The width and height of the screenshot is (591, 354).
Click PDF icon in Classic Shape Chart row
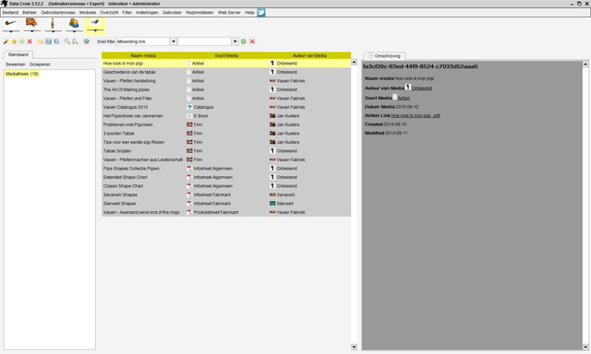(x=189, y=186)
